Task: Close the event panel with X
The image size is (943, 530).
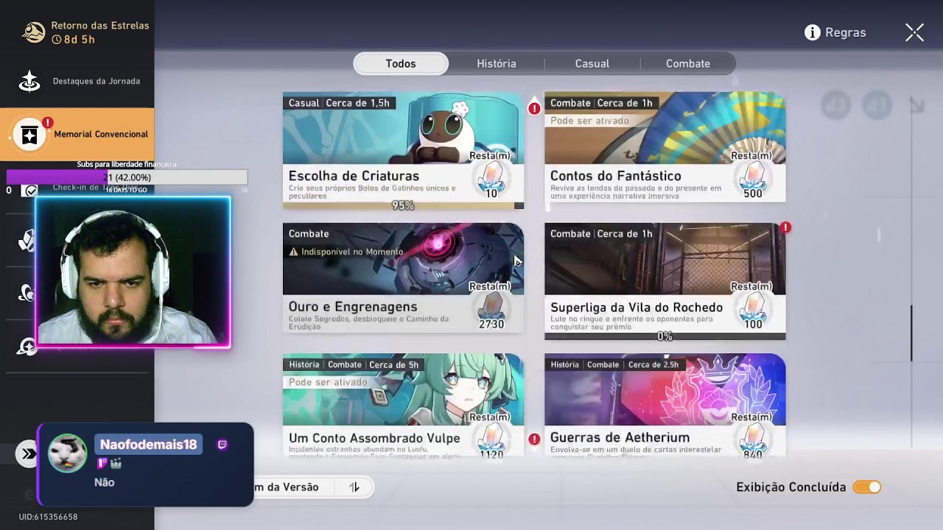Action: (914, 32)
